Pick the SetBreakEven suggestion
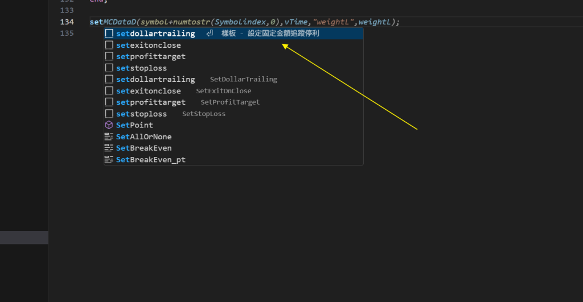This screenshot has width=583, height=302. click(x=143, y=148)
